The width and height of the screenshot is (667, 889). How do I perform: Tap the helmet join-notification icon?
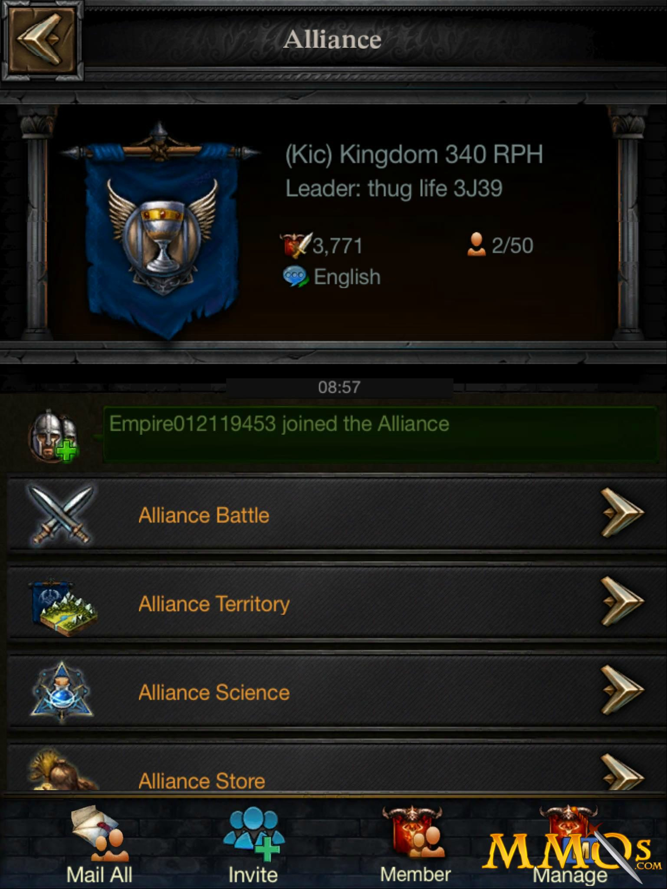53,436
